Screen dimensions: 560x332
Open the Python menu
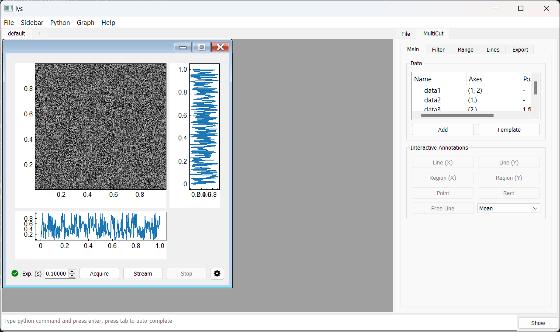(x=60, y=23)
